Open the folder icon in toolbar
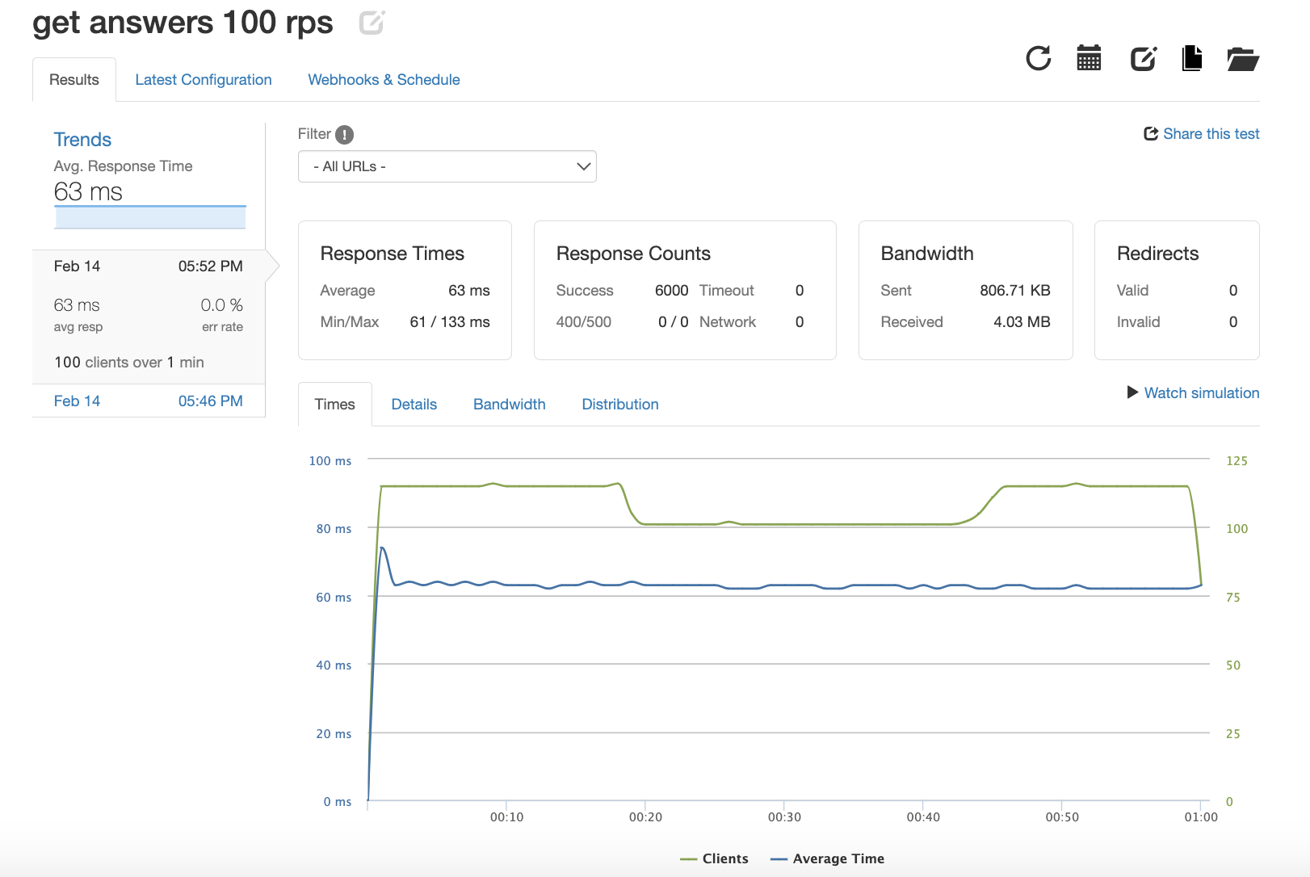Image resolution: width=1310 pixels, height=877 pixels. 1243,59
